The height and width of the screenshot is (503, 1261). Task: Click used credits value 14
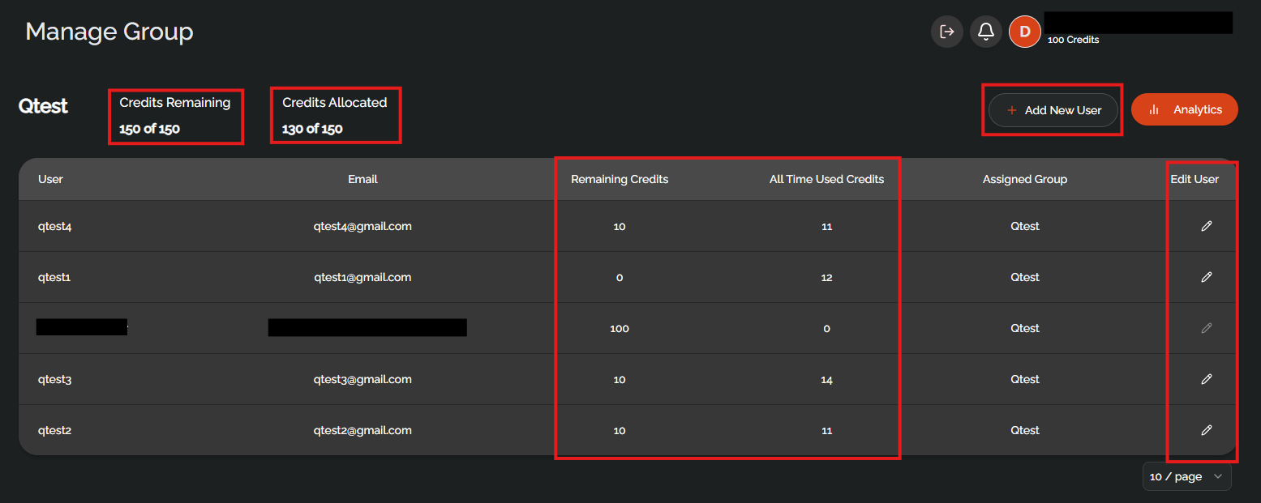826,379
